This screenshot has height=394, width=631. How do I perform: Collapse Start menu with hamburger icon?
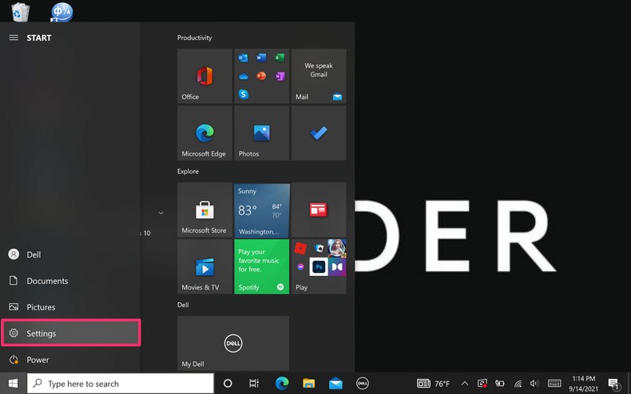pos(14,37)
